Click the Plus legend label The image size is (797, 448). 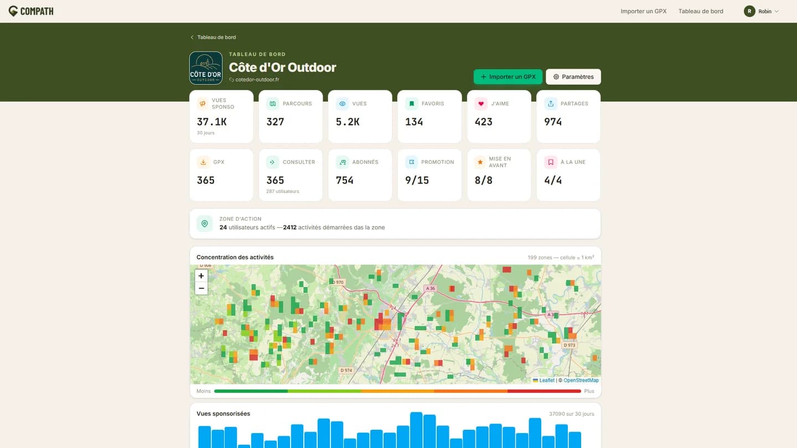click(589, 391)
